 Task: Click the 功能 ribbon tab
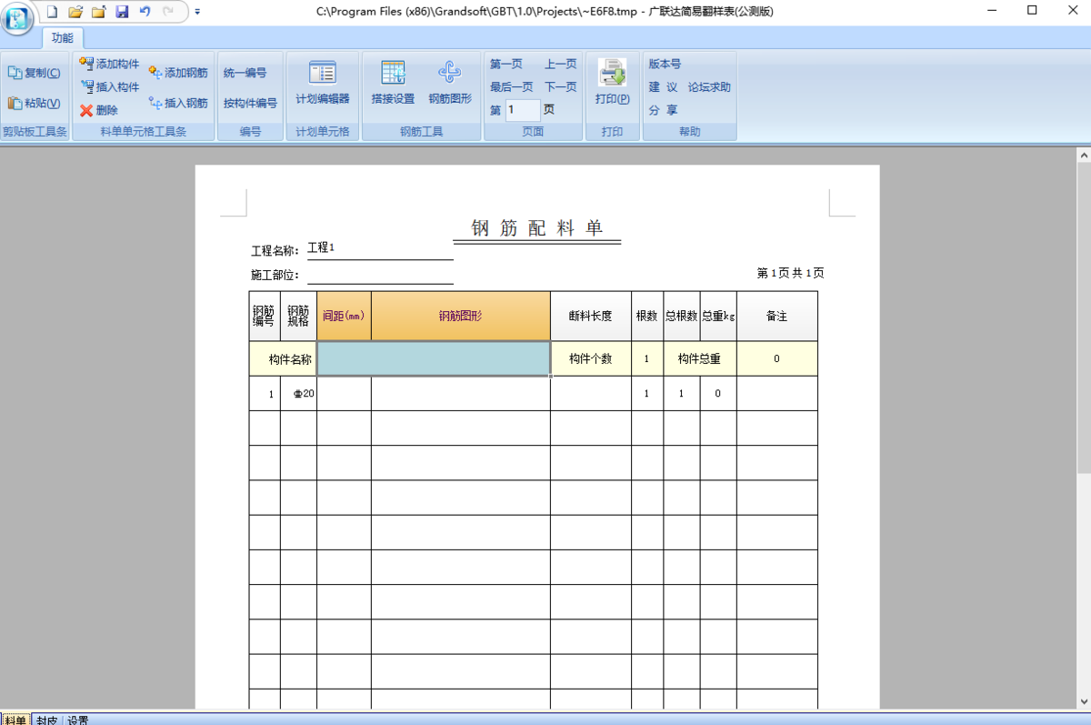click(x=62, y=38)
